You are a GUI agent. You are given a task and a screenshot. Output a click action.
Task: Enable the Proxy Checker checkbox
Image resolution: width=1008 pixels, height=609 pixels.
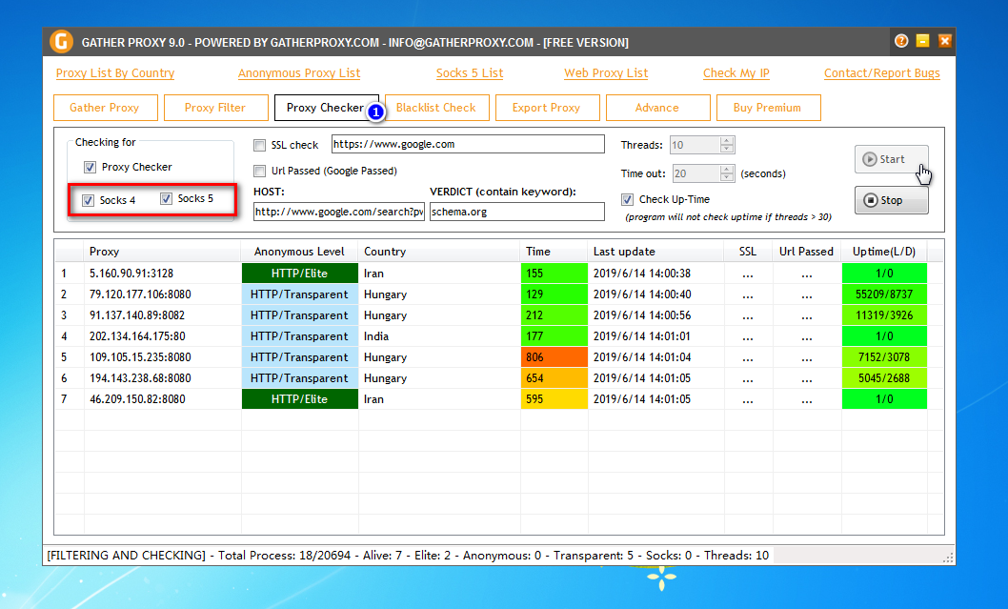tap(90, 167)
